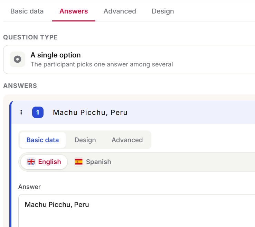The width and height of the screenshot is (255, 227).
Task: Select the top Answers tab
Action: coord(74,11)
